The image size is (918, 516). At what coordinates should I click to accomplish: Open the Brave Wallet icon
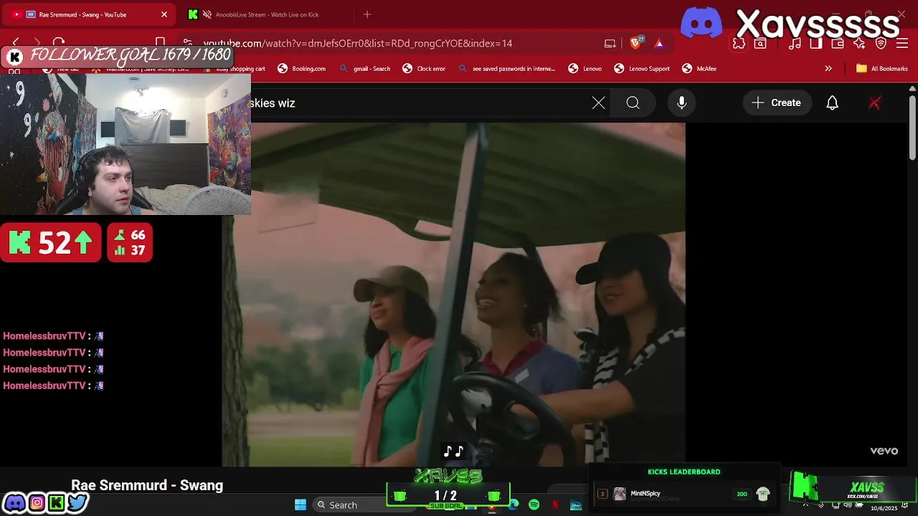point(838,44)
